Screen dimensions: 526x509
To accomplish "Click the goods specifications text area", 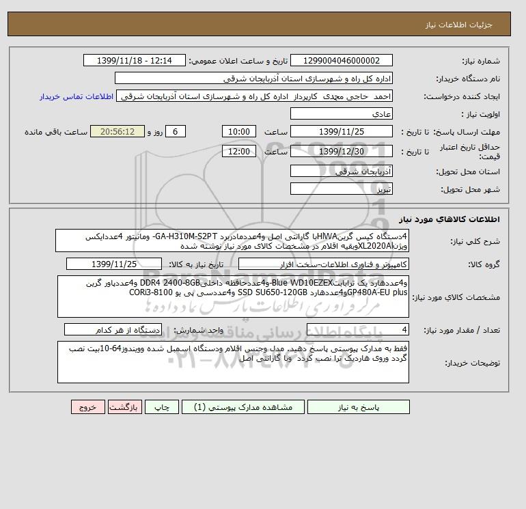I will (233, 297).
